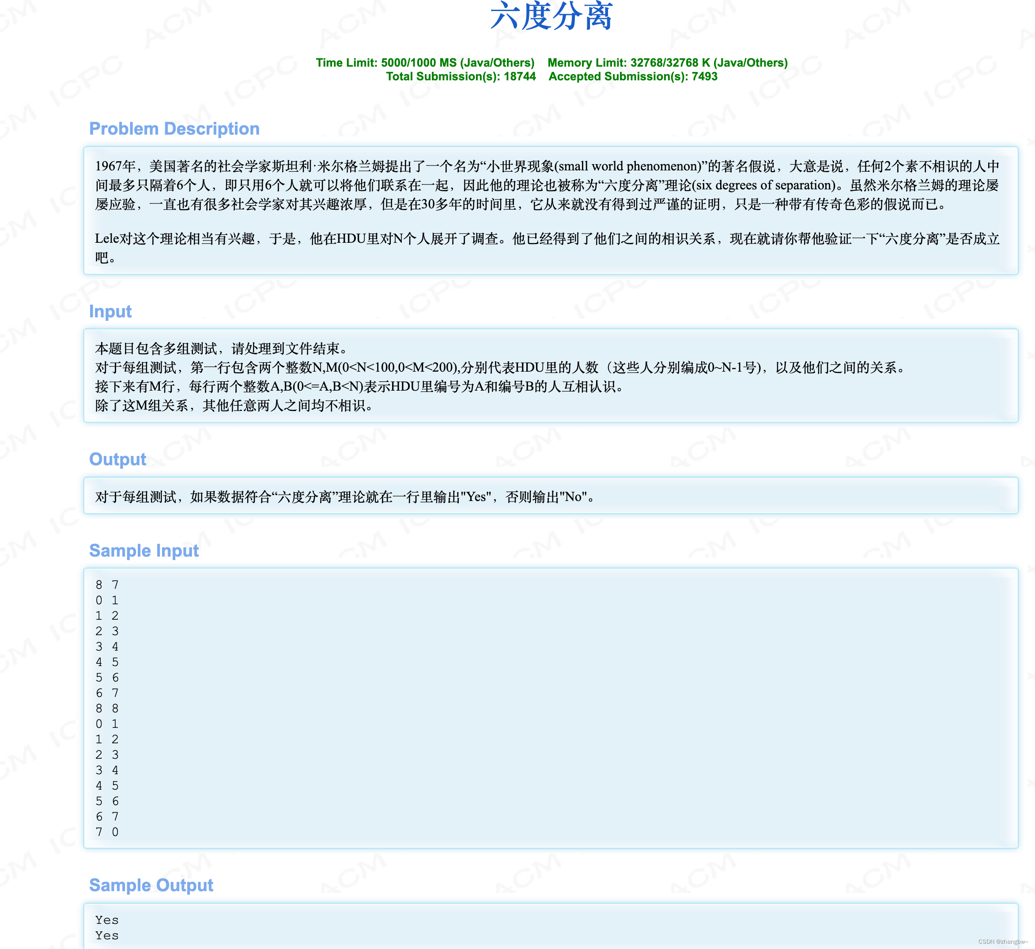
Task: Click the Sample Input heading
Action: pyautogui.click(x=144, y=550)
